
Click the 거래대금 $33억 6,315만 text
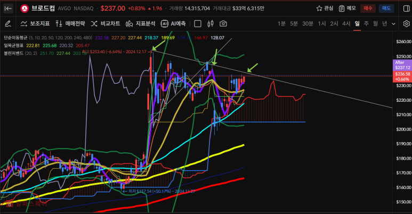click(x=239, y=9)
